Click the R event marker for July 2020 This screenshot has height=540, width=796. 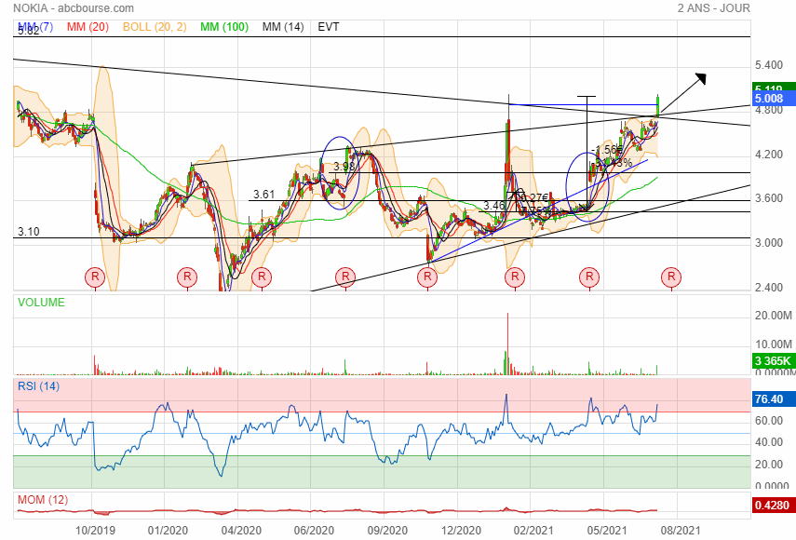point(345,277)
